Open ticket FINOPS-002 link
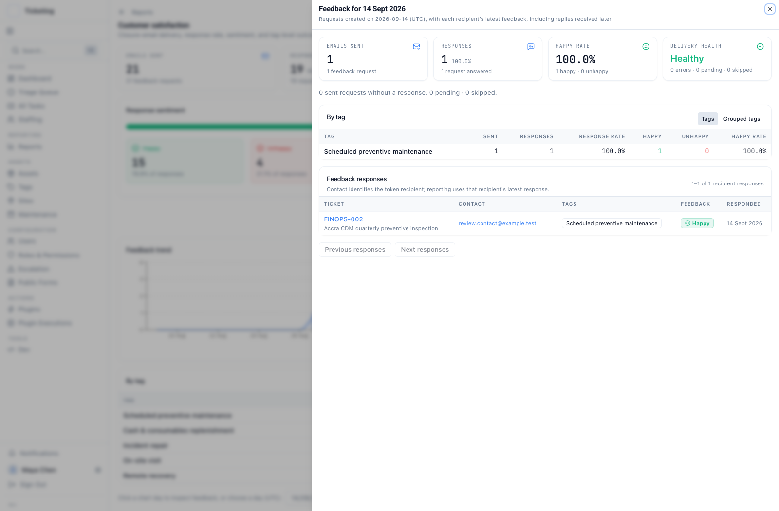The image size is (779, 511). pos(343,219)
